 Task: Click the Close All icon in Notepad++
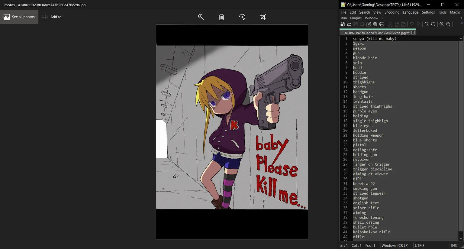375,24
